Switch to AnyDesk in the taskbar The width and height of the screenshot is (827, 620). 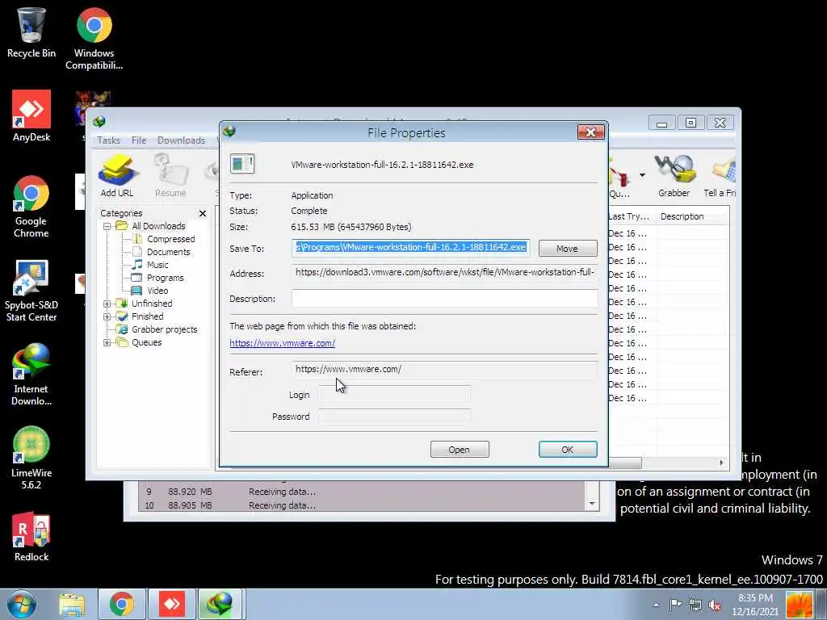[171, 604]
